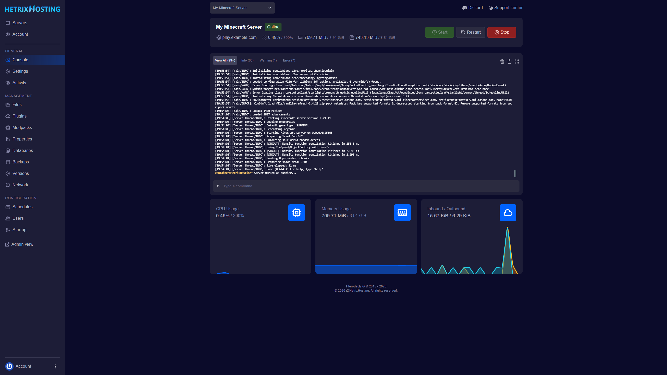Clear console with the trash icon
This screenshot has width=667, height=375.
pyautogui.click(x=502, y=62)
